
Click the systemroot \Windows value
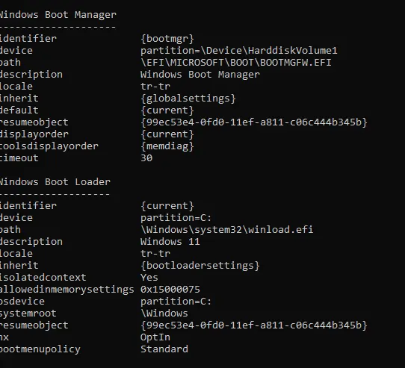[x=164, y=314]
